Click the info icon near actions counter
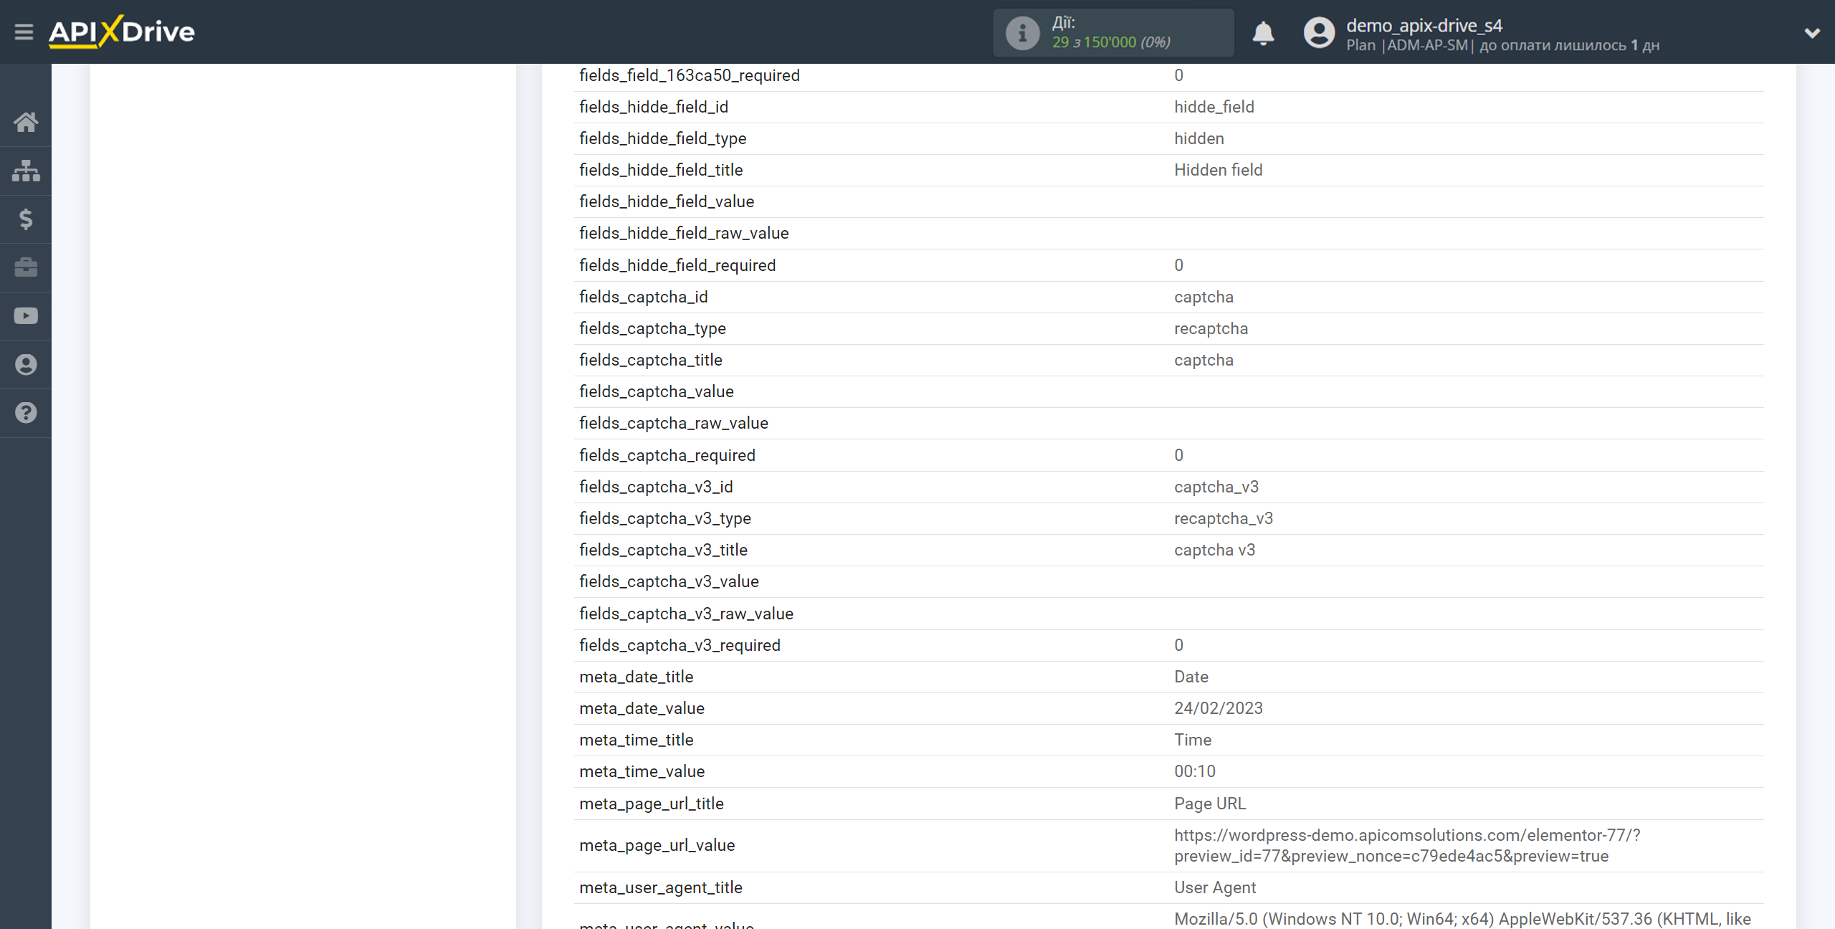Viewport: 1835px width, 929px height. tap(1022, 33)
